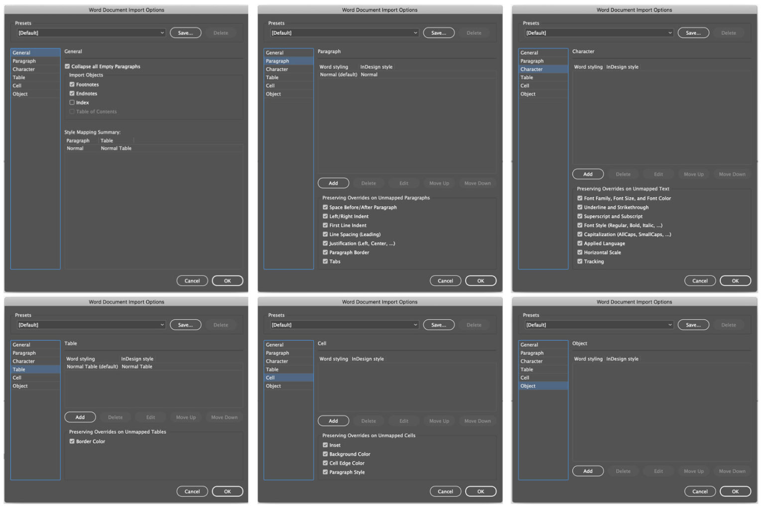
Task: Uncheck Superscript and Subscript override
Action: [580, 216]
